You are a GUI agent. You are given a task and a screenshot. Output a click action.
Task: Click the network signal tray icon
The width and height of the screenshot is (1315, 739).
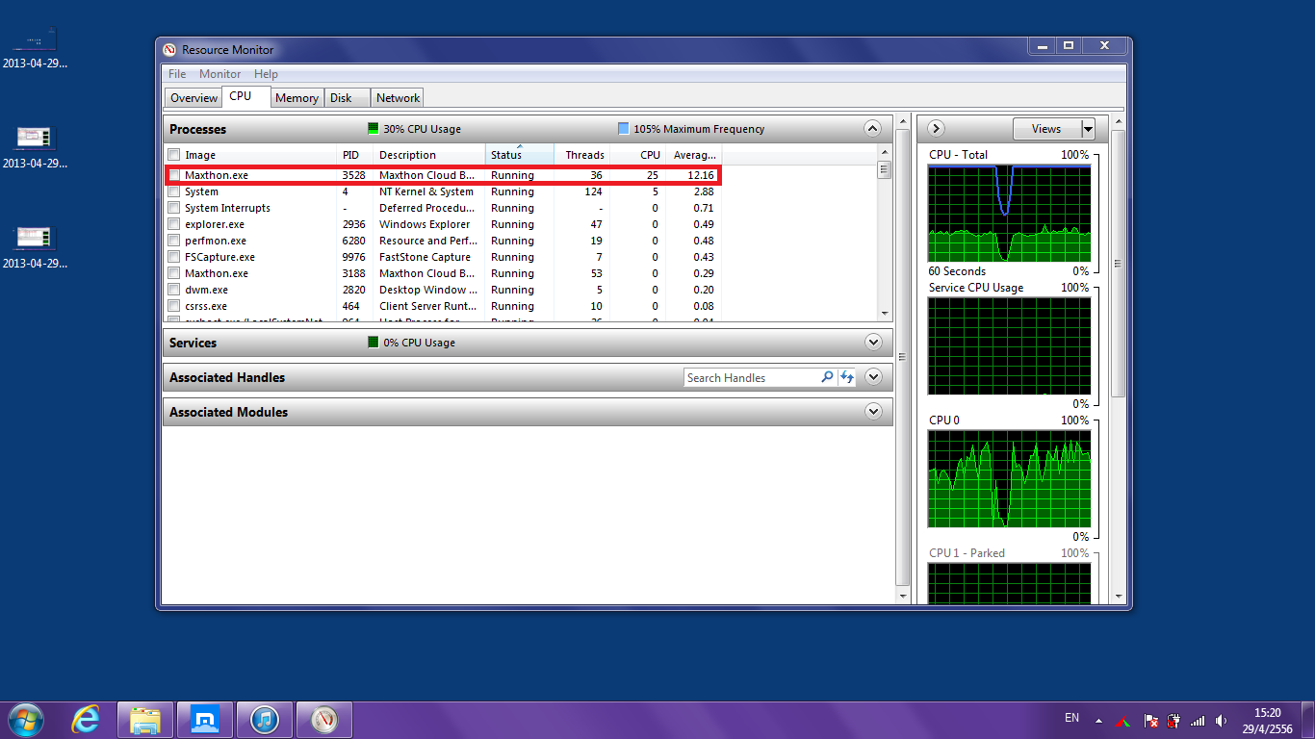(x=1198, y=720)
